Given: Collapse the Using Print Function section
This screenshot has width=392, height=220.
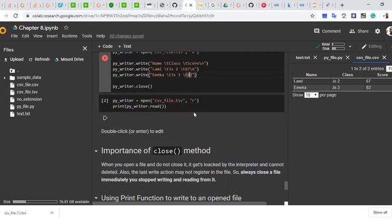Looking at the screenshot, I should pos(96,198).
